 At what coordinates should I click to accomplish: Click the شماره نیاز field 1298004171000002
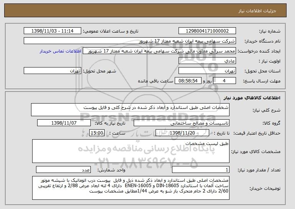[207, 31]
